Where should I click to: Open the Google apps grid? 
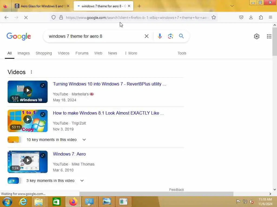point(269,36)
